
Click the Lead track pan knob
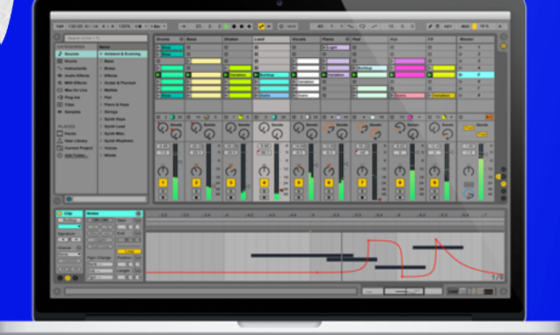pos(264,171)
